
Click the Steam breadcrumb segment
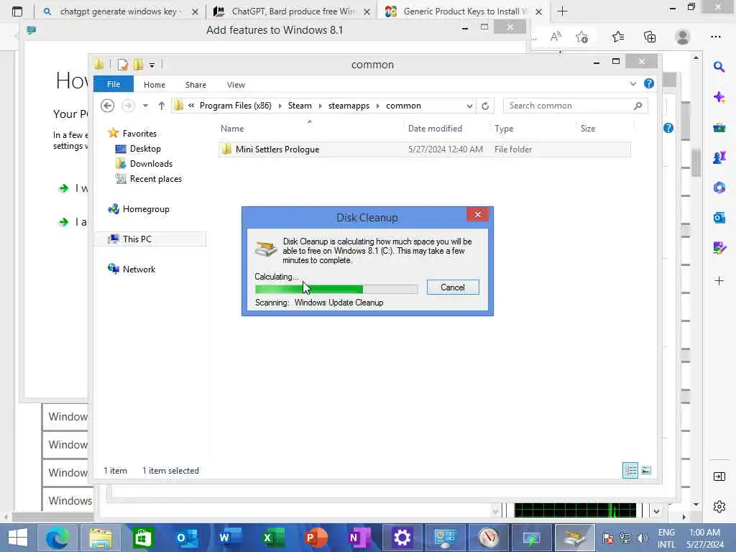click(300, 106)
